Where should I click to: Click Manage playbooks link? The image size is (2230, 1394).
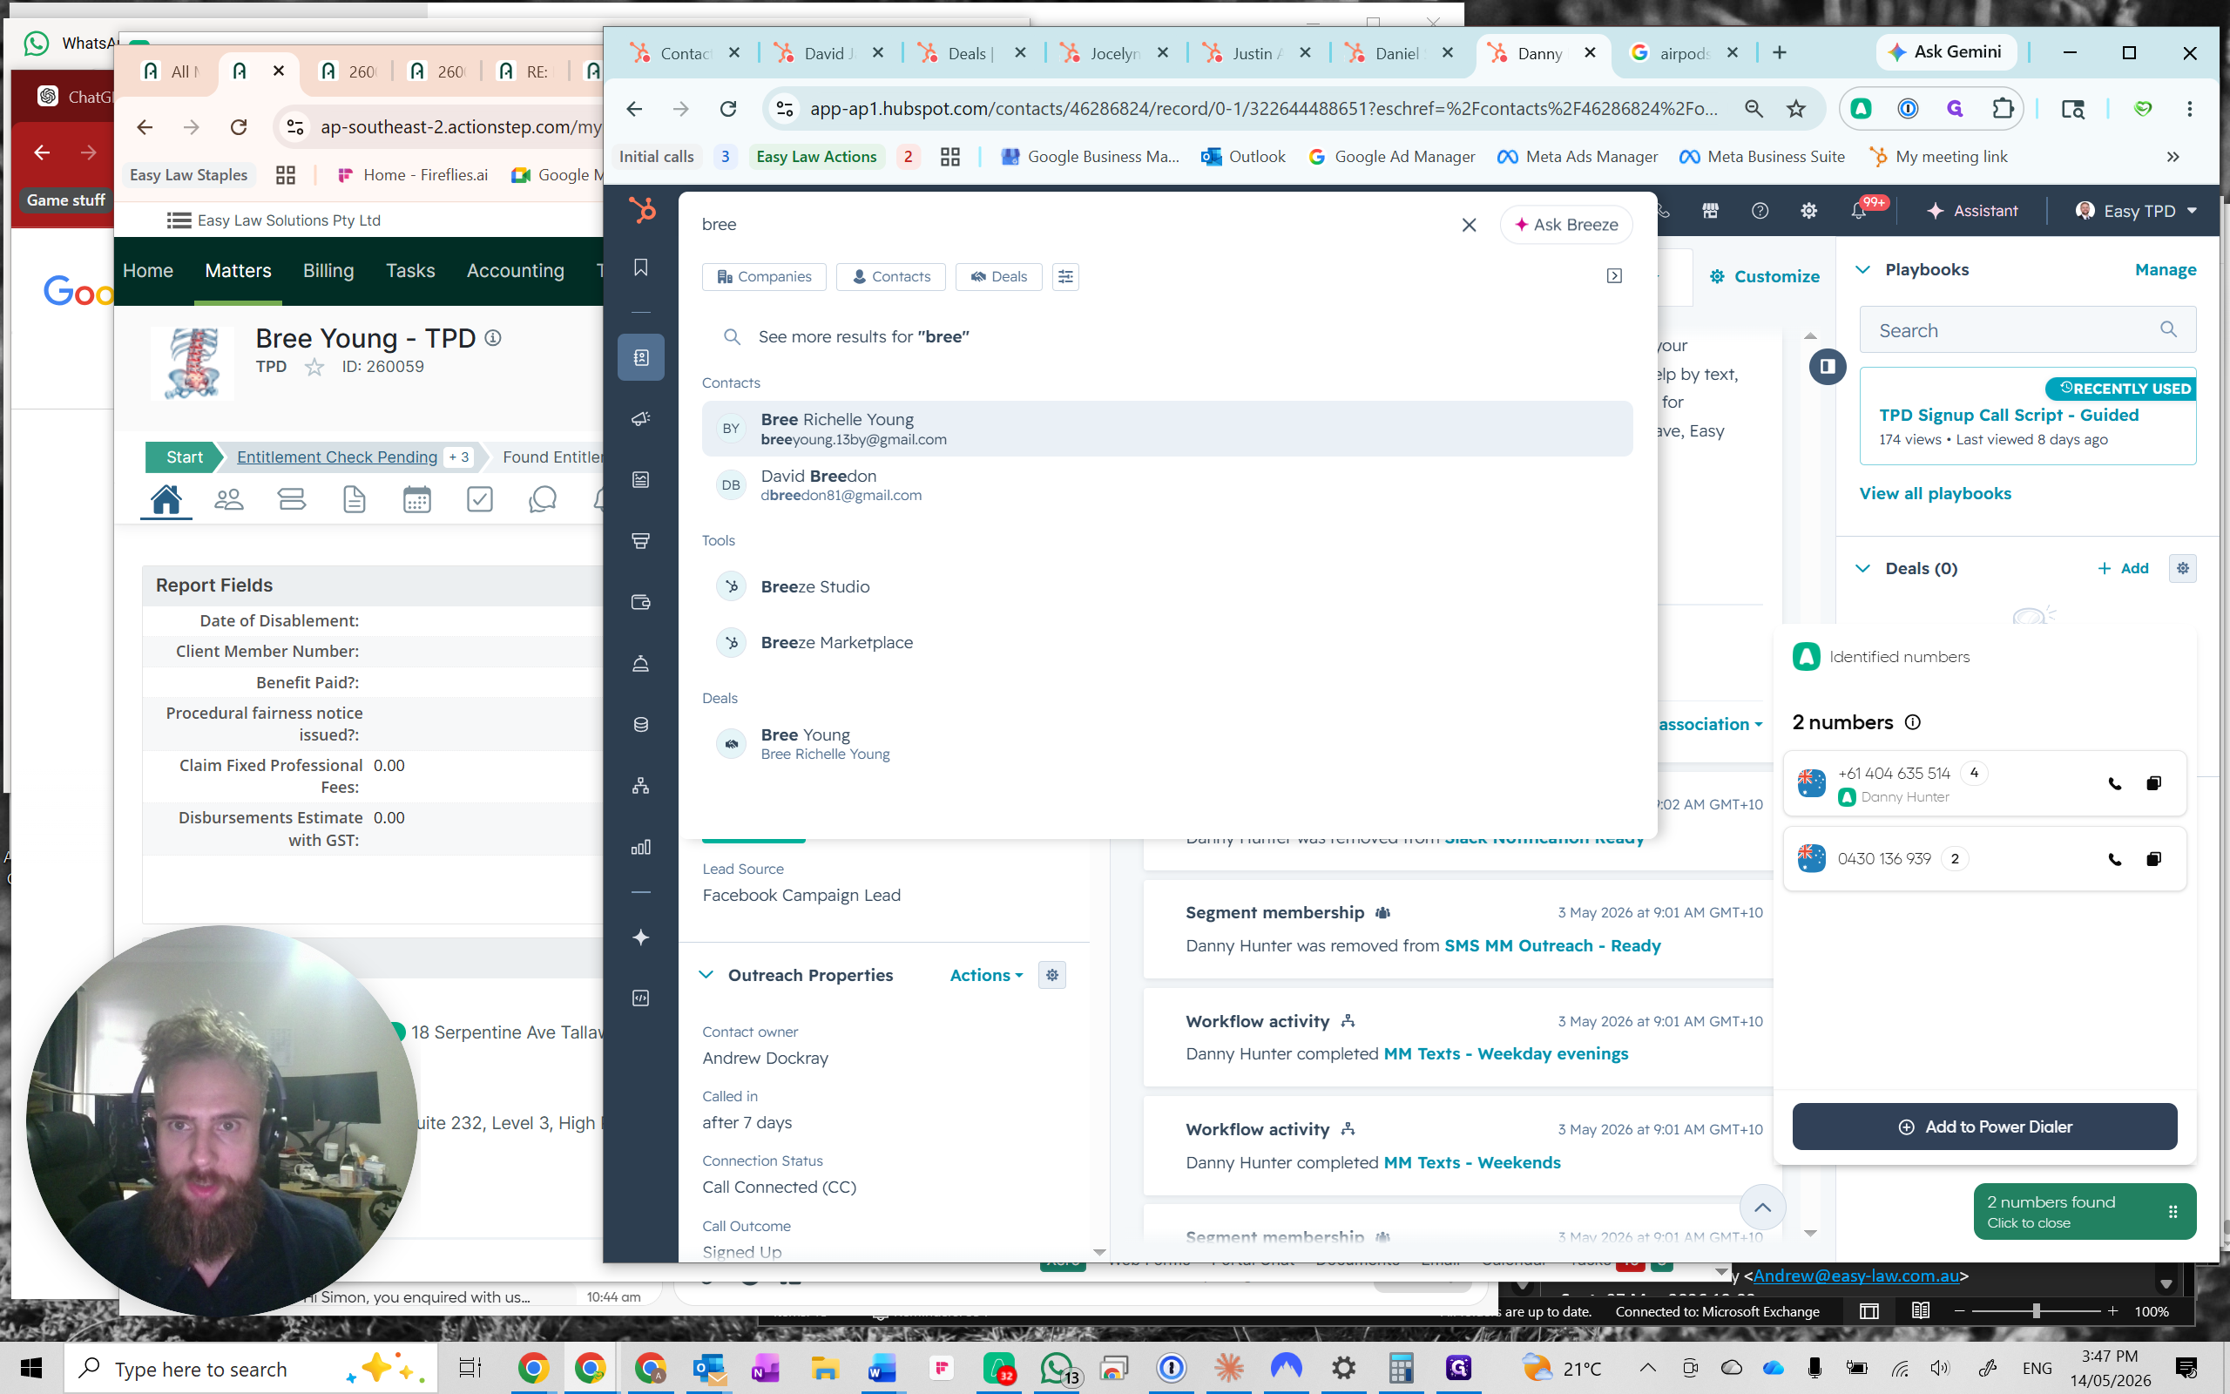[2166, 269]
